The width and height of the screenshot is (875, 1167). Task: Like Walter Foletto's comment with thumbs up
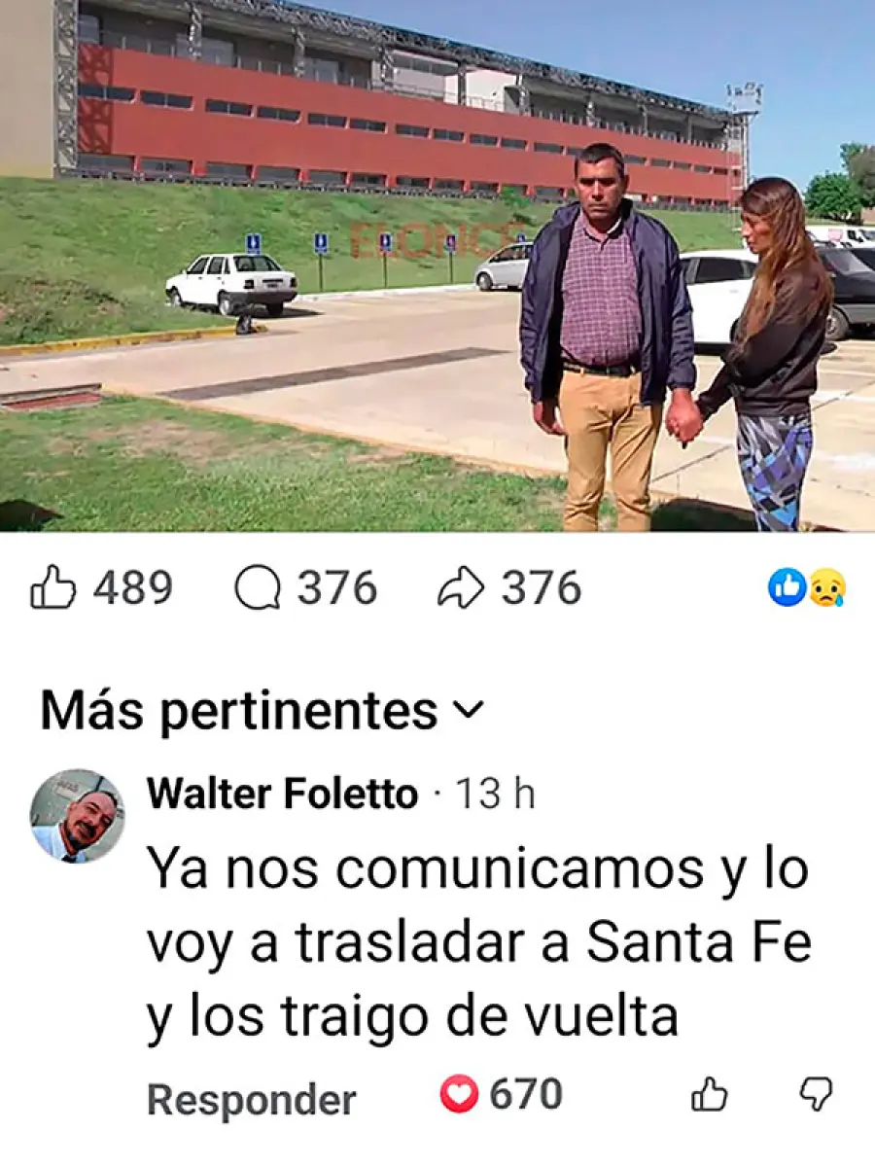click(709, 1095)
